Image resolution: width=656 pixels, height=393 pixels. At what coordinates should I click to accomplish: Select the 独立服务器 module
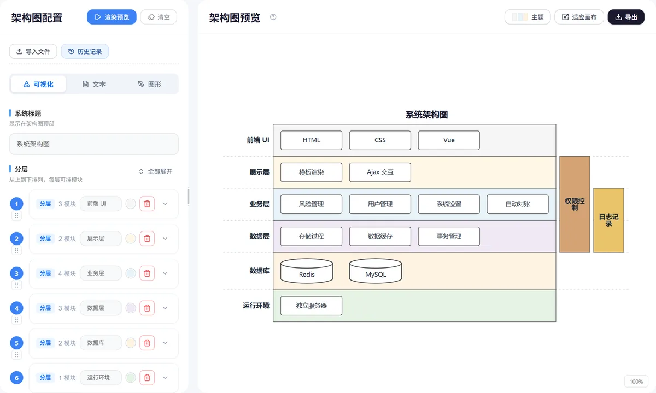click(311, 306)
